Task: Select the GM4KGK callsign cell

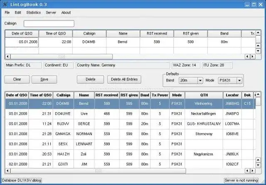Action: point(63,134)
